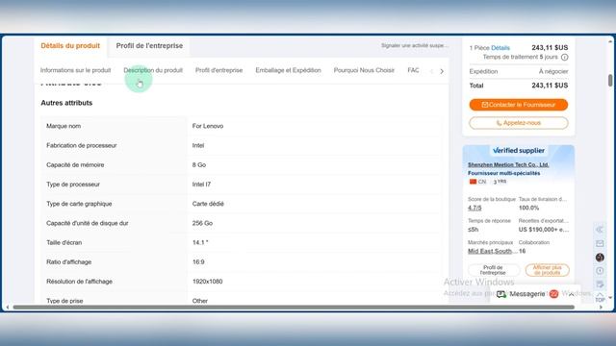Click the Verified supplier badge

(x=518, y=150)
